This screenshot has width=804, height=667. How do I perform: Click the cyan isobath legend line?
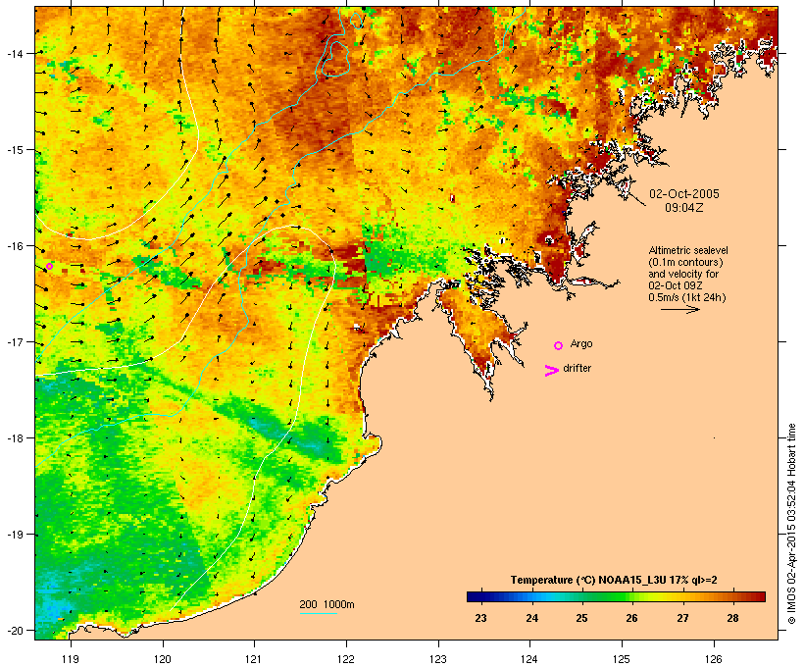(x=319, y=613)
